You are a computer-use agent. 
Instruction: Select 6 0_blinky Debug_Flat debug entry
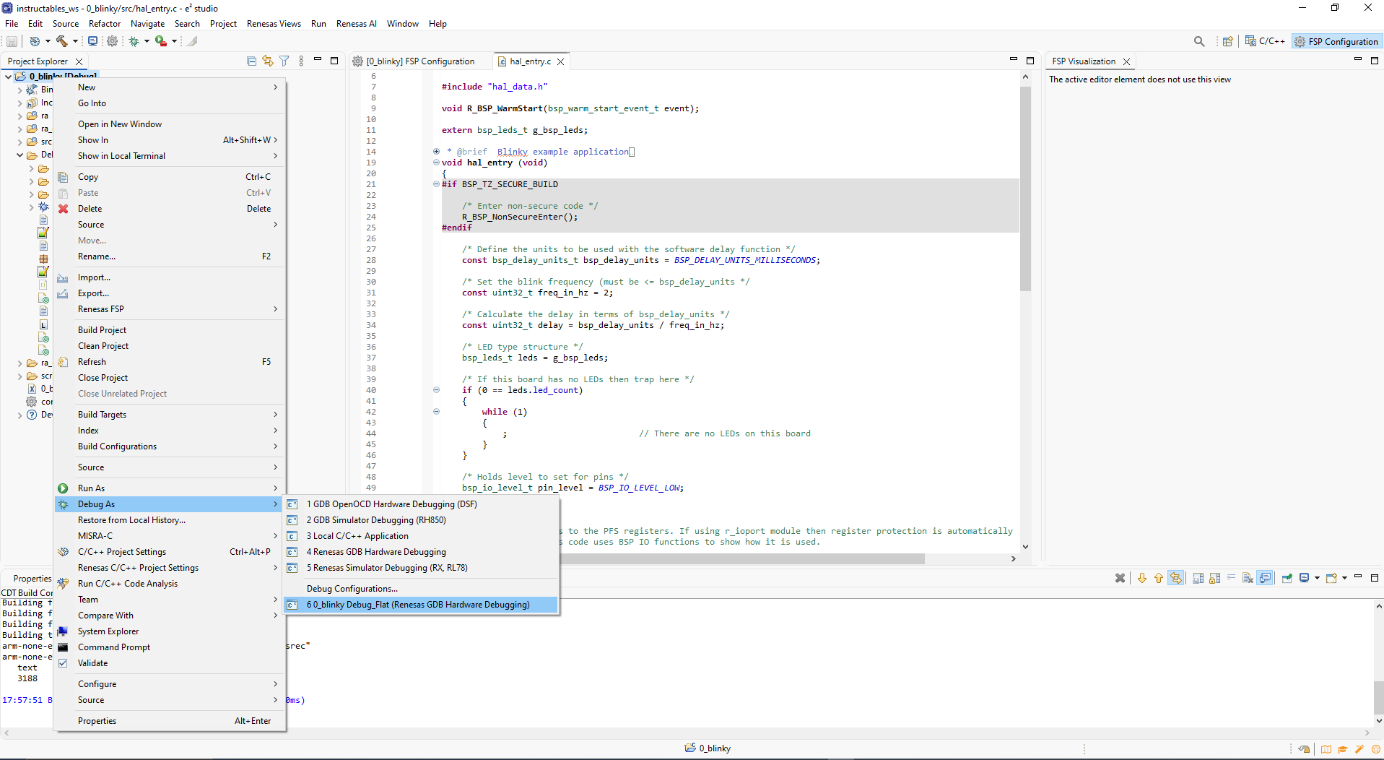421,605
